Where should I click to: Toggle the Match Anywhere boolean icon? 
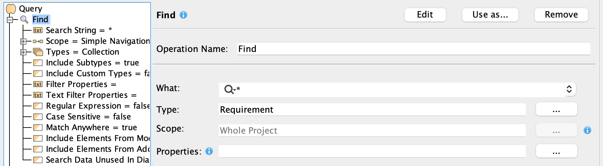tap(38, 128)
